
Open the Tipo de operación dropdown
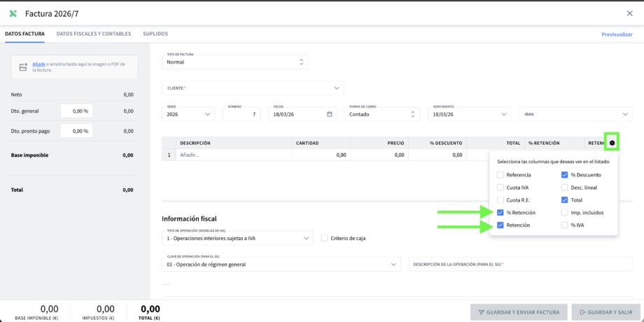pos(306,238)
